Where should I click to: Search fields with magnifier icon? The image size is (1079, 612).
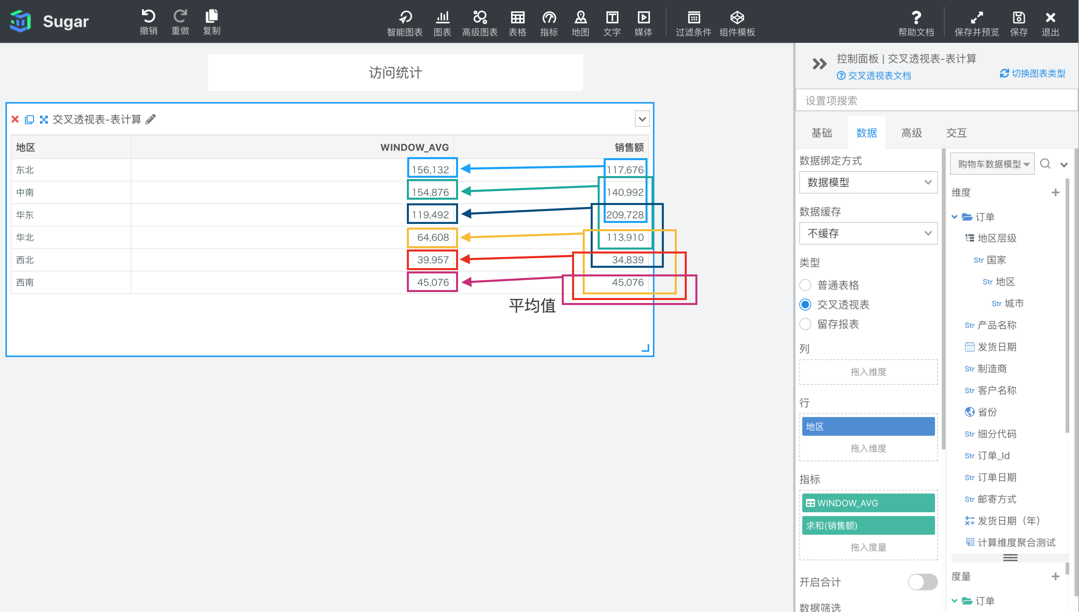pyautogui.click(x=1045, y=163)
